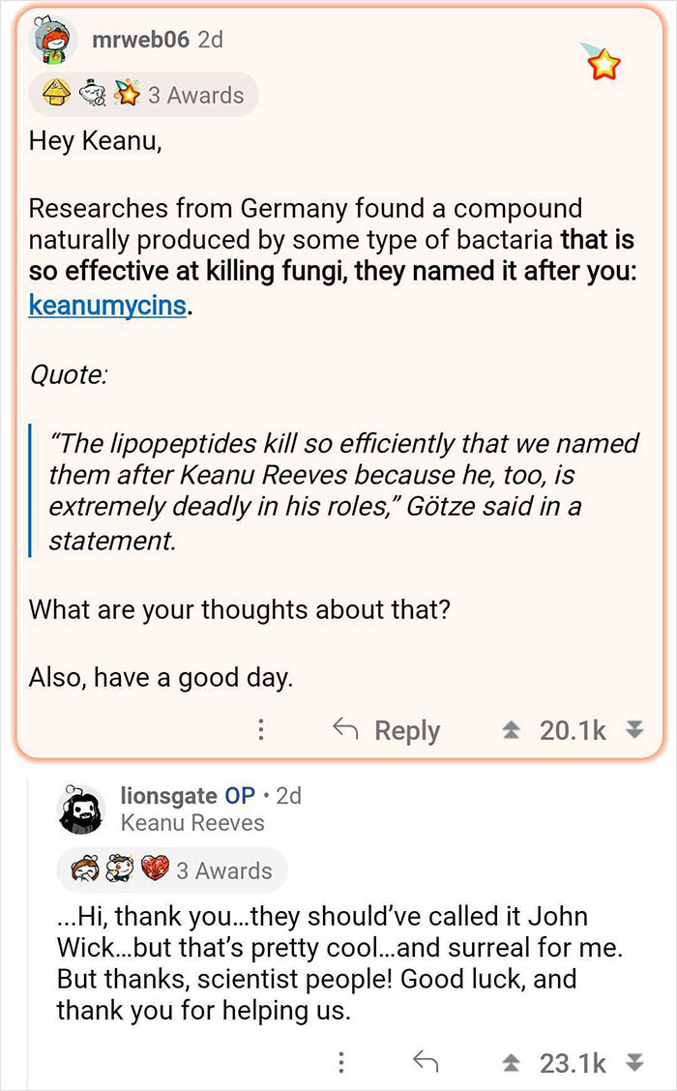Open the keanumycins link
Viewport: 677px width, 1091px height.
(x=106, y=307)
